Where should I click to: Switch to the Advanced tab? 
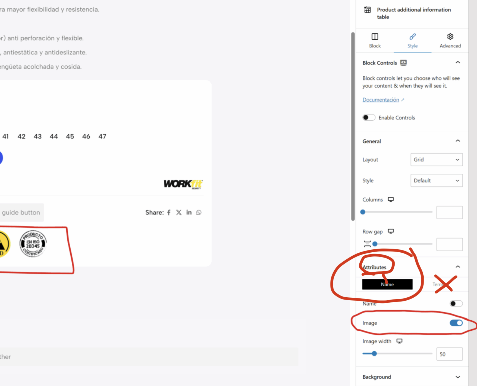tap(450, 41)
